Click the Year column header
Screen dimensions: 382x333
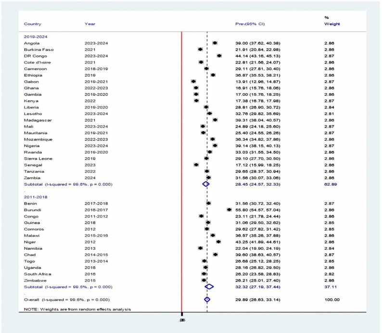coord(90,24)
